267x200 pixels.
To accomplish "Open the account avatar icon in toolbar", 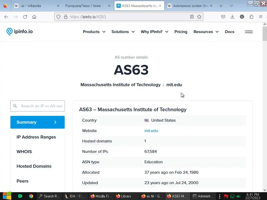I will 242,17.
